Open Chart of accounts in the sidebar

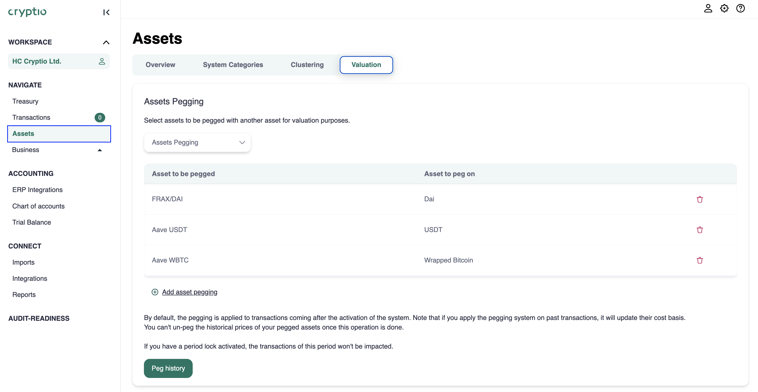pyautogui.click(x=38, y=206)
